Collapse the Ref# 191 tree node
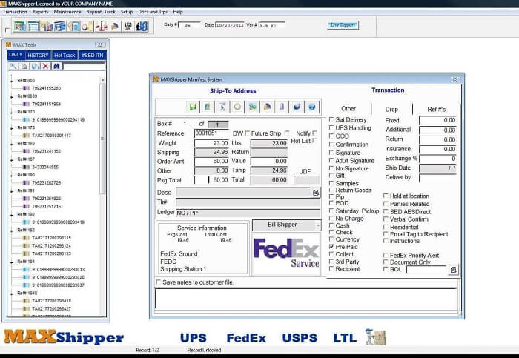Image resolution: width=519 pixels, height=358 pixels. coord(12,191)
